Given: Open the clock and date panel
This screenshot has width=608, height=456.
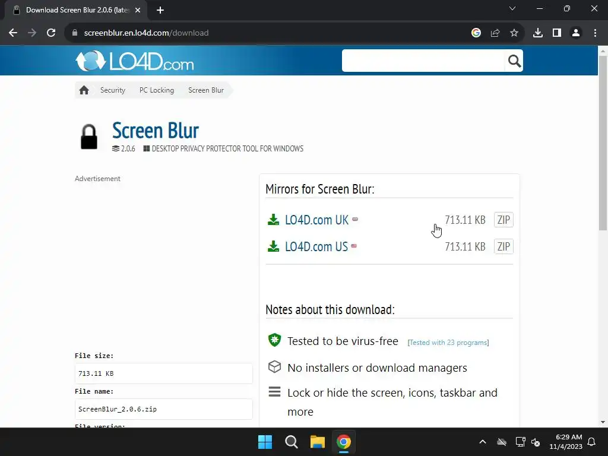Looking at the screenshot, I should (x=566, y=442).
